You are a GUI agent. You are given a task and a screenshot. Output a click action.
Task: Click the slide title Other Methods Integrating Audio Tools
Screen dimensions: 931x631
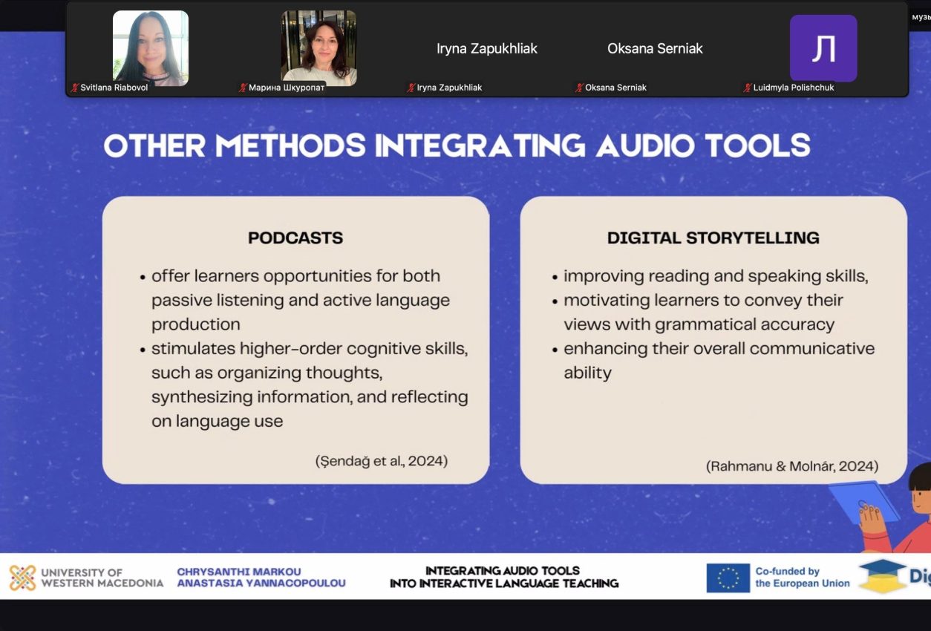pos(456,146)
